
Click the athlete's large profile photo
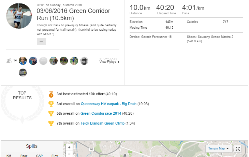point(19,16)
